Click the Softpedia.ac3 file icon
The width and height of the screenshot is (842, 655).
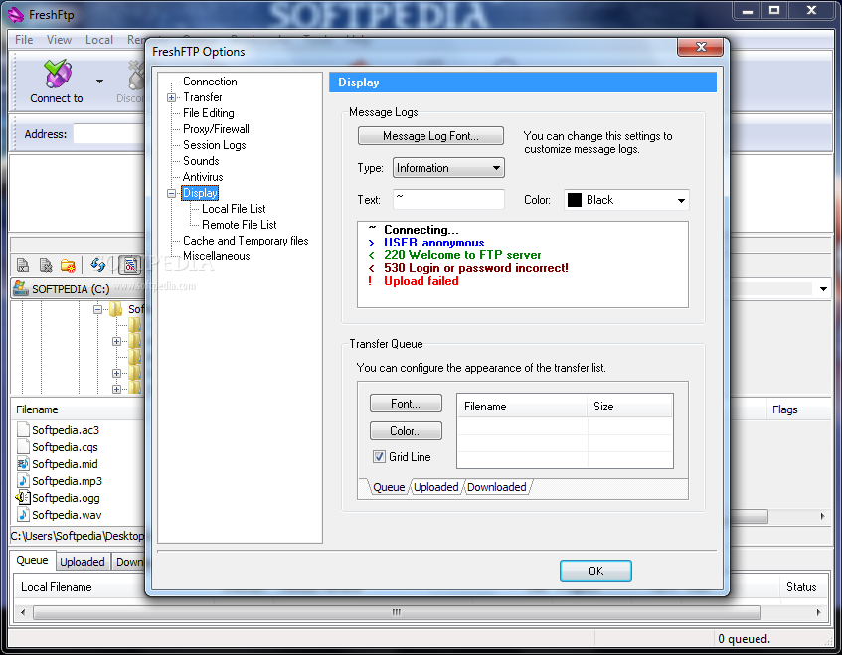pyautogui.click(x=23, y=429)
